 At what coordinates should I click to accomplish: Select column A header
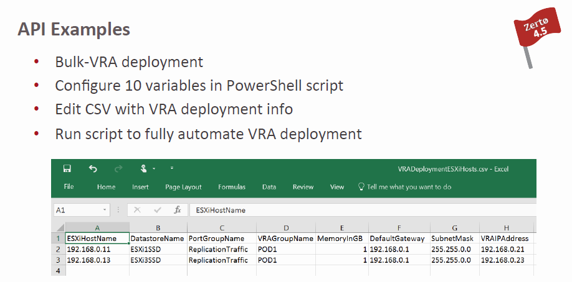point(97,228)
